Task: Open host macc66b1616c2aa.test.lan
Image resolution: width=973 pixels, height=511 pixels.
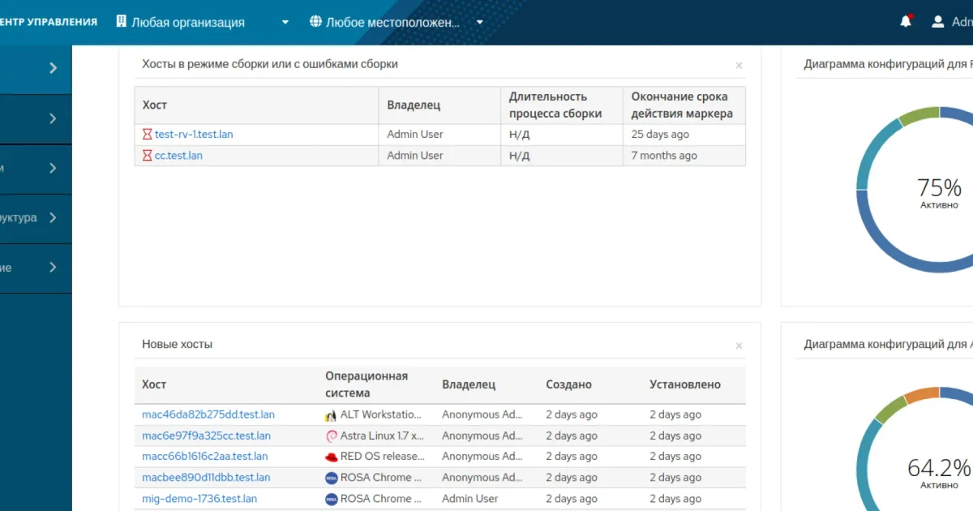Action: (204, 457)
